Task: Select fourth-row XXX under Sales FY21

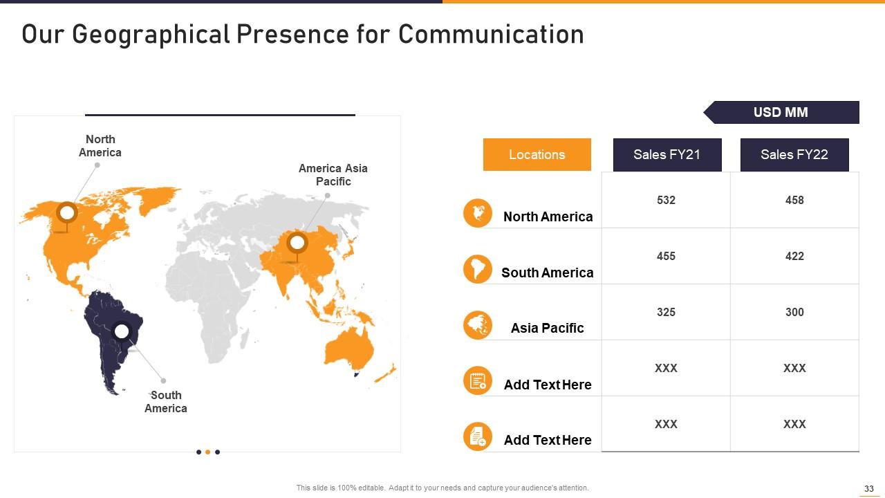Action: pyautogui.click(x=666, y=368)
